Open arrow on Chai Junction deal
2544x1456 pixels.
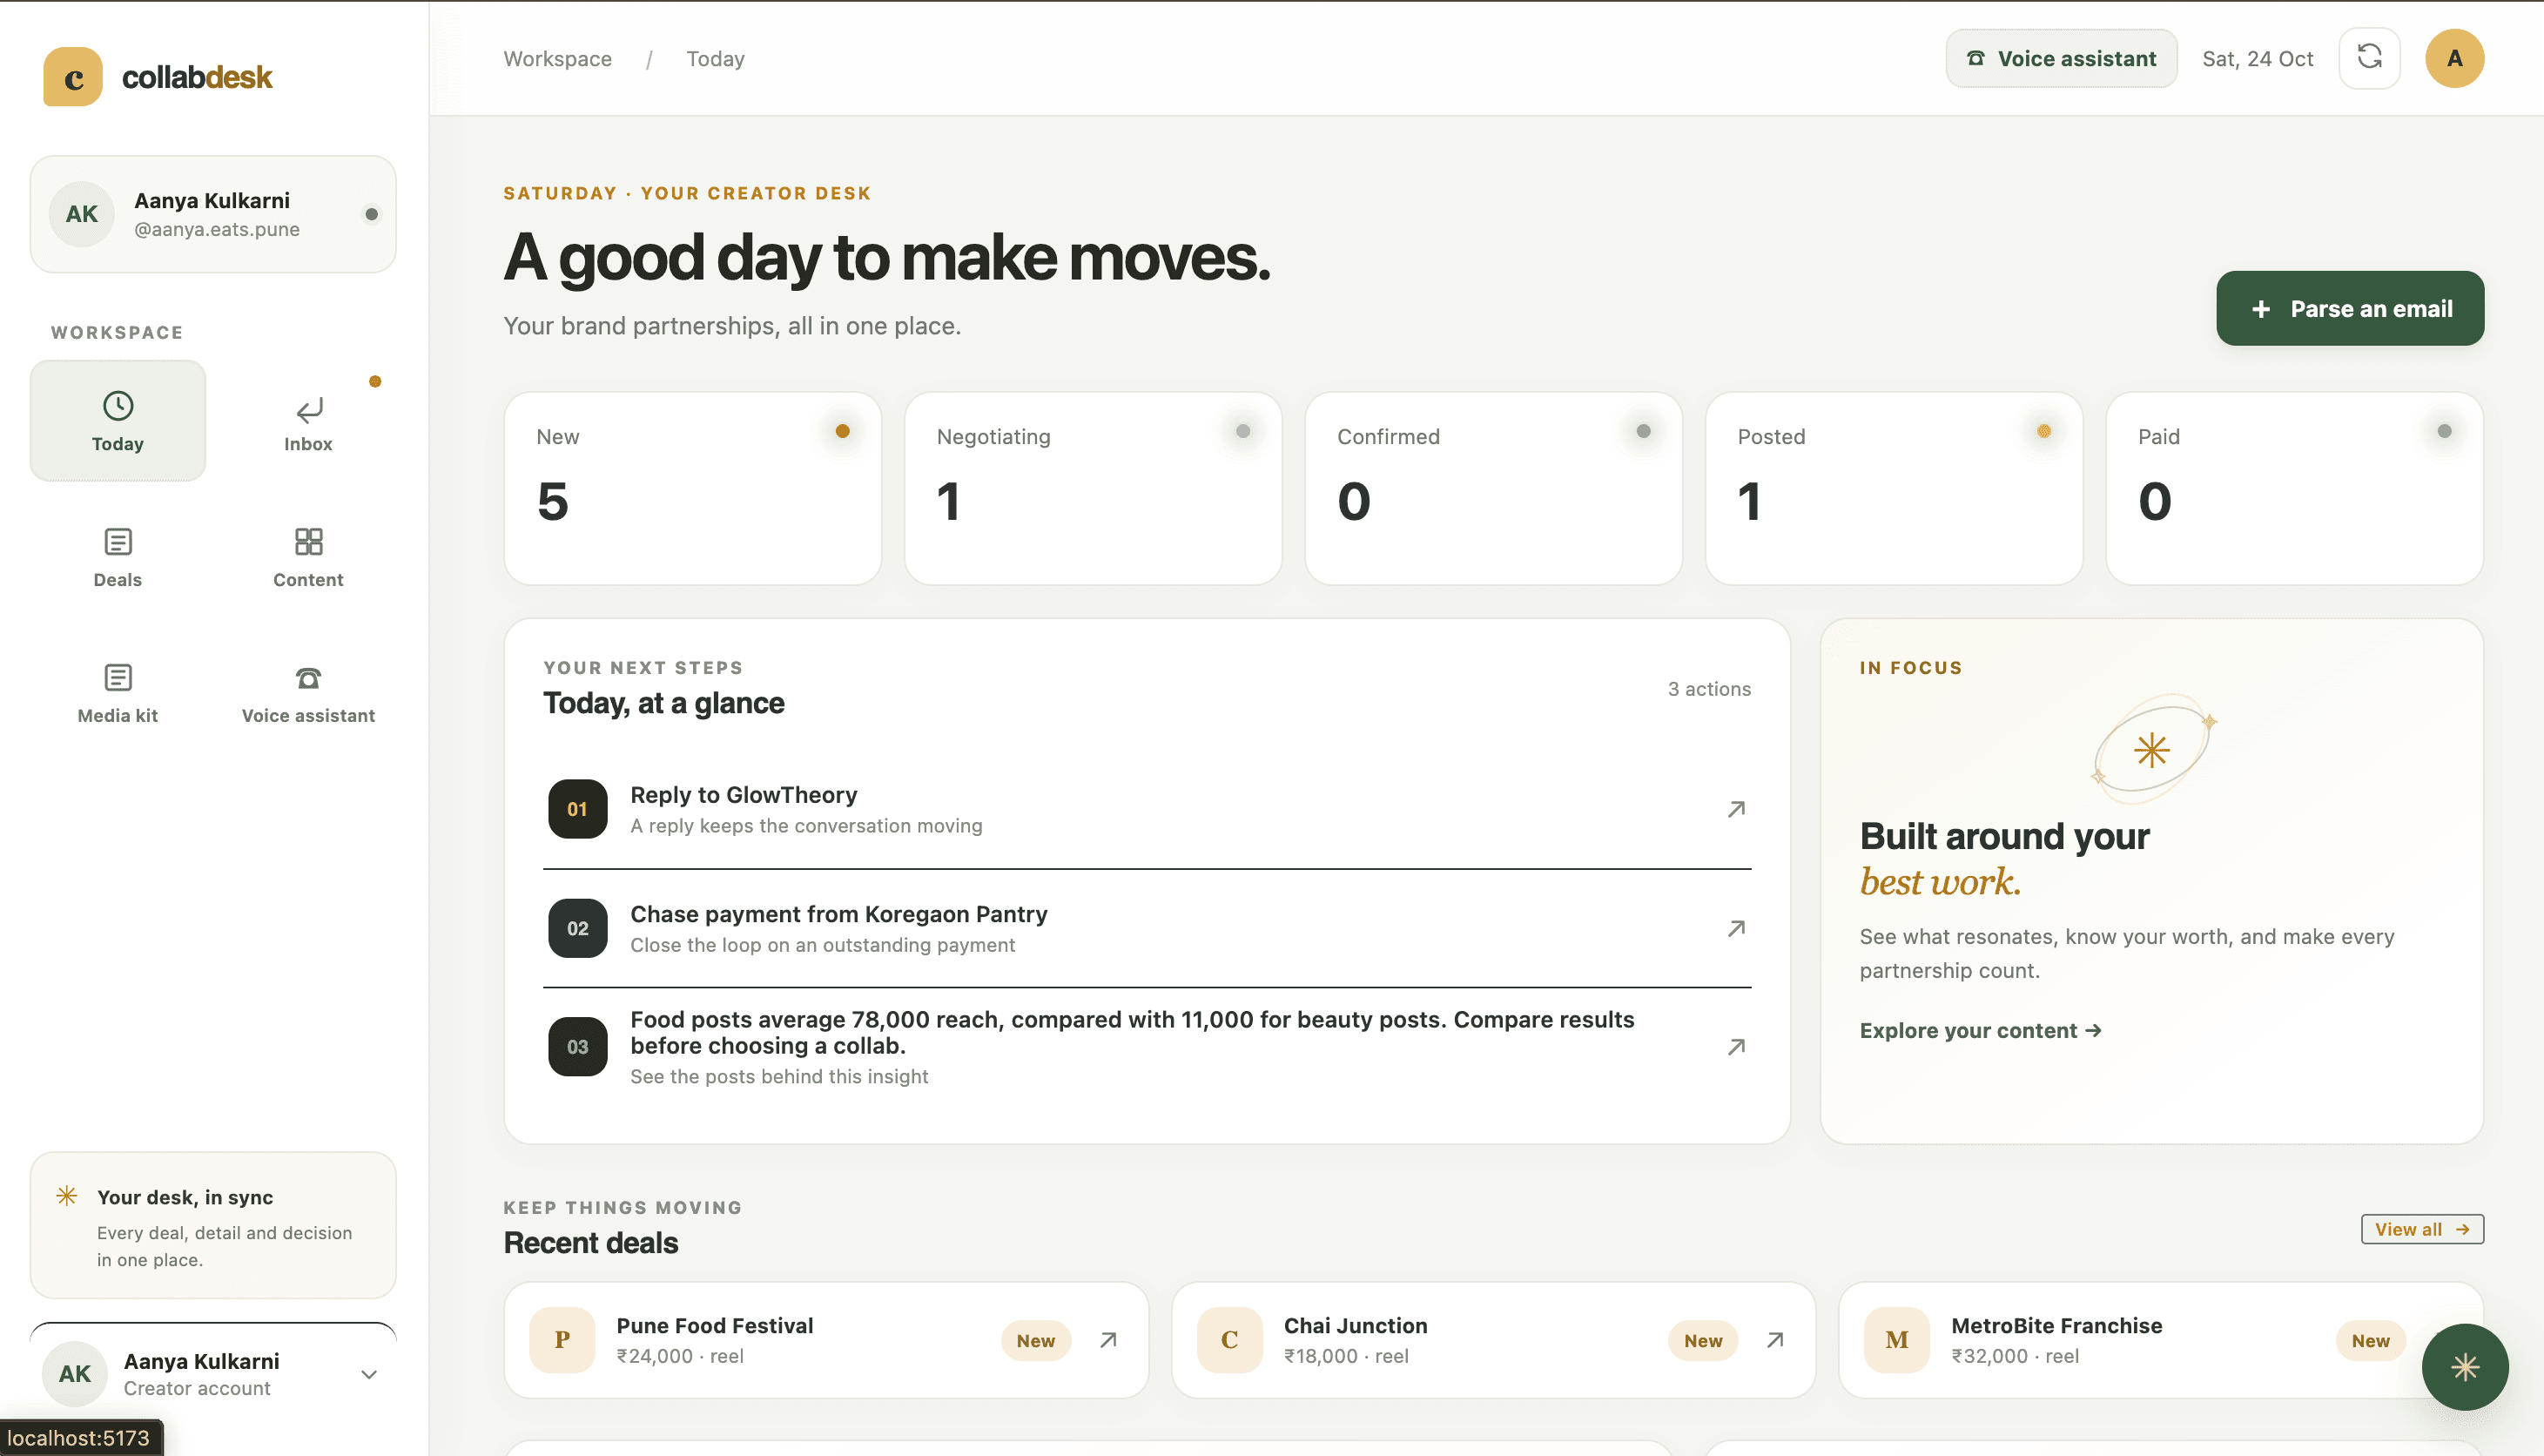[x=1774, y=1340]
